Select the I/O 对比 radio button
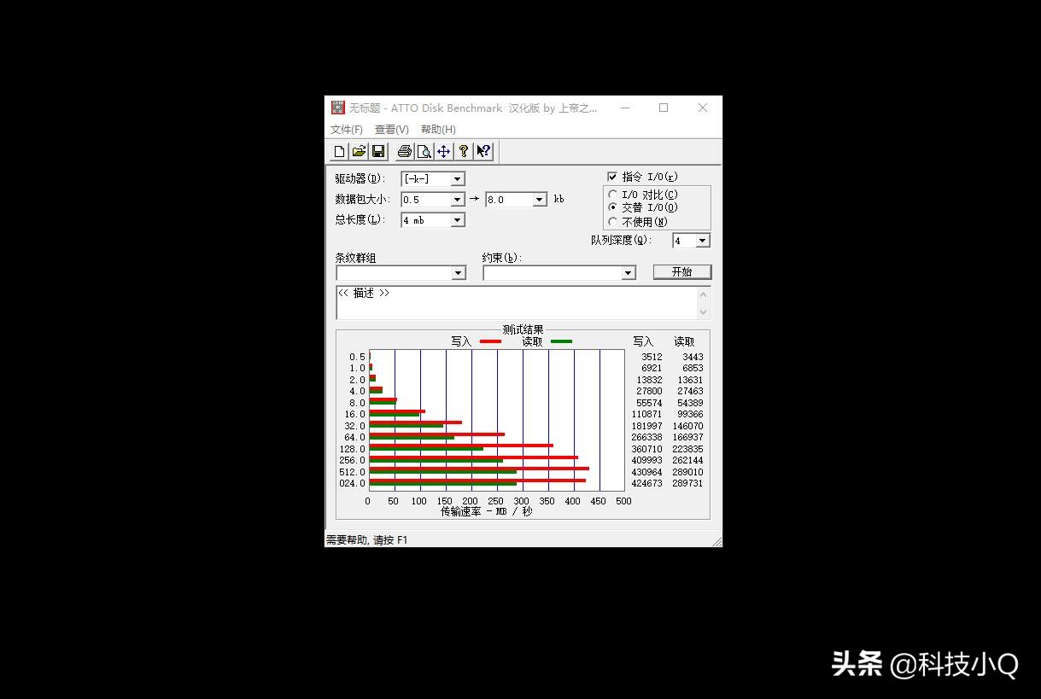 (611, 195)
